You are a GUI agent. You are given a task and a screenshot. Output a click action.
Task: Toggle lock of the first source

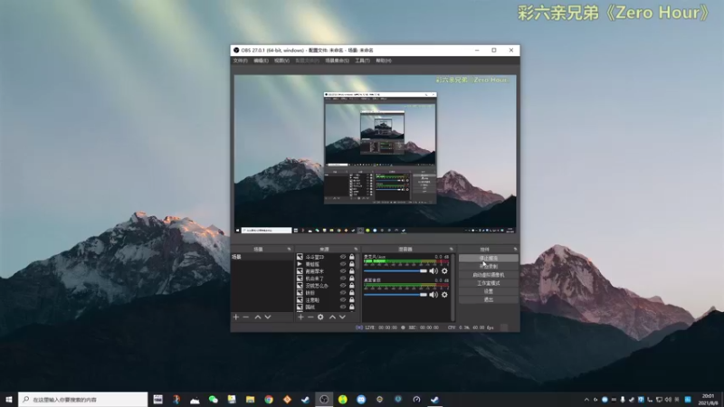coord(352,257)
